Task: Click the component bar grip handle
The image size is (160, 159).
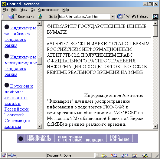Action: click(x=97, y=156)
